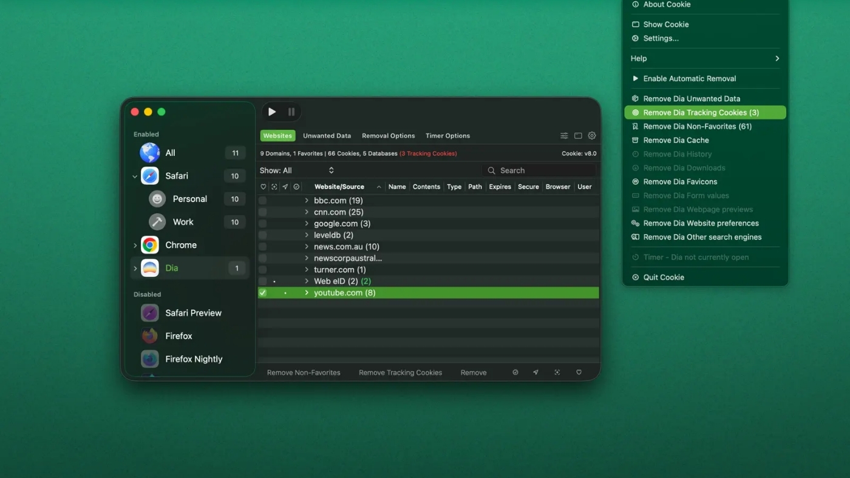Image resolution: width=850 pixels, height=478 pixels.
Task: Click the tracking target column header icon
Action: pyautogui.click(x=274, y=187)
